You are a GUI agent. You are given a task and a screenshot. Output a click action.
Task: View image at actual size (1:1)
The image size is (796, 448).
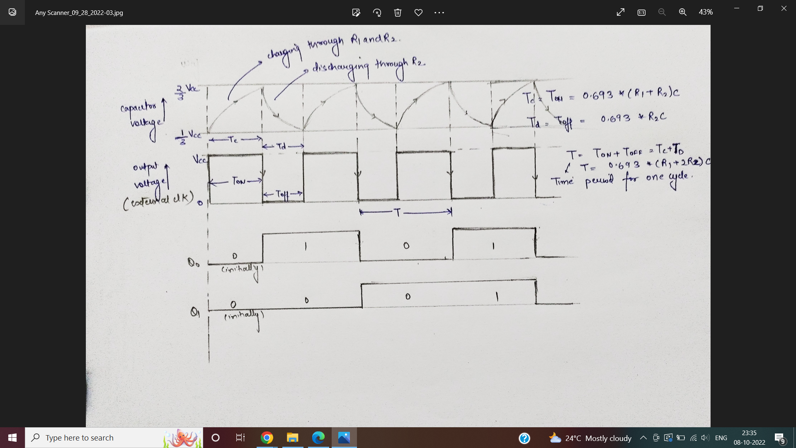coord(641,12)
